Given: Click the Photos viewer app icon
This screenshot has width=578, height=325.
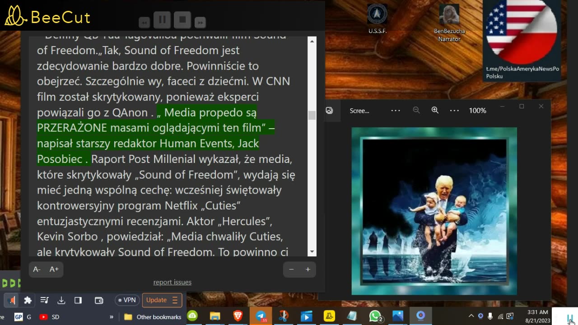Looking at the screenshot, I should point(329,111).
